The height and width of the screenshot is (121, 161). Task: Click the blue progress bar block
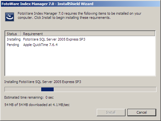point(47,89)
